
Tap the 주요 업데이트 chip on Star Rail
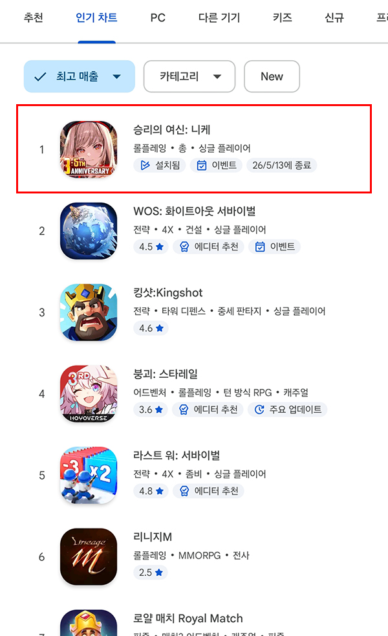288,410
